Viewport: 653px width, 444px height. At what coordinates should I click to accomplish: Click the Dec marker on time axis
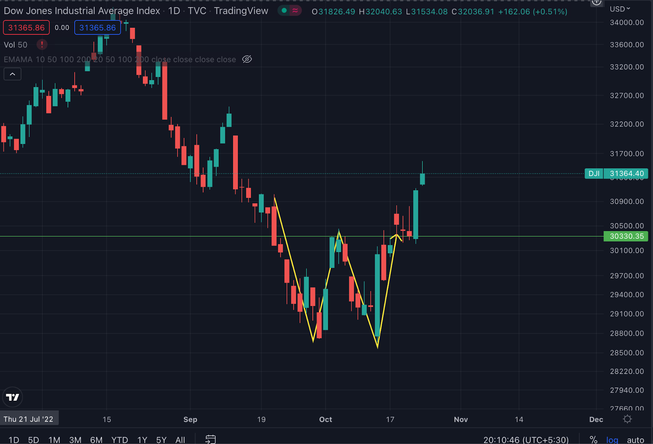(596, 420)
